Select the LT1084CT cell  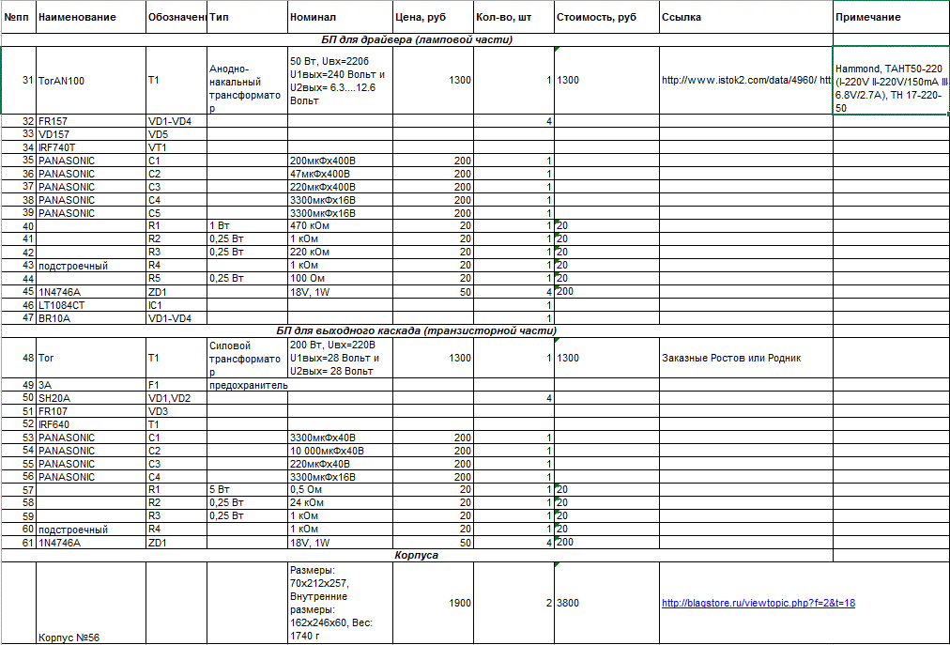point(91,305)
